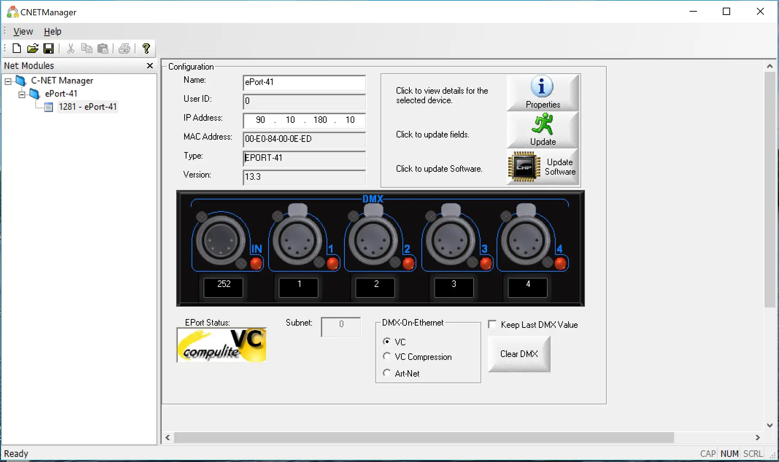Collapse the ePort-41 tree node
Screen dimensions: 779x462
click(x=22, y=94)
